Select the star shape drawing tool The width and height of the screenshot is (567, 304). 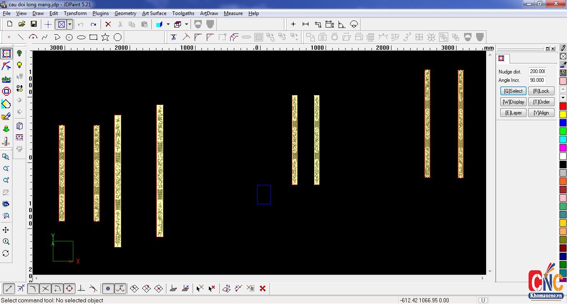pos(105,37)
